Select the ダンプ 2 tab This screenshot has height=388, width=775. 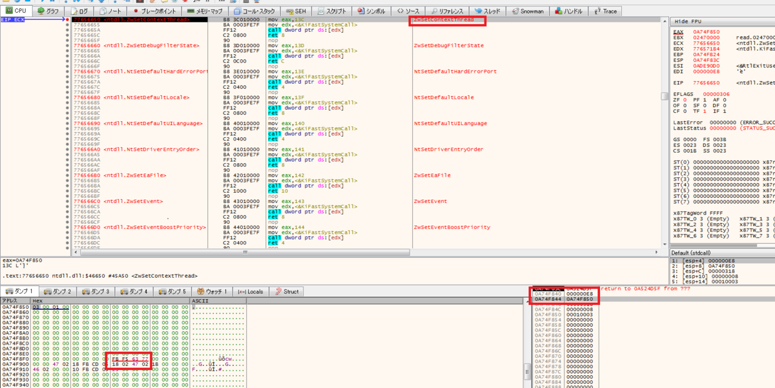pyautogui.click(x=57, y=291)
